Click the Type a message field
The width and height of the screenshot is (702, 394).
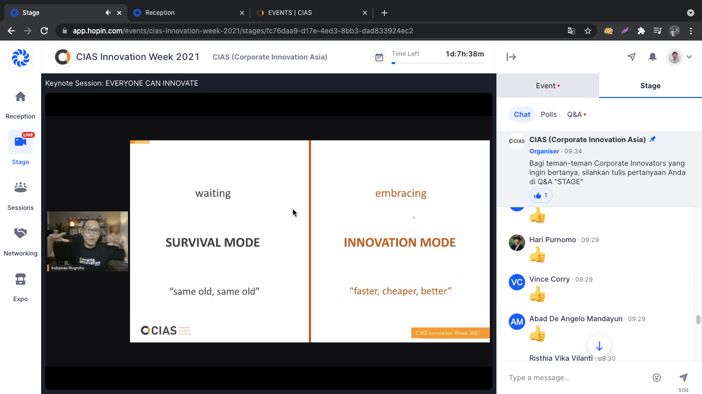[576, 378]
